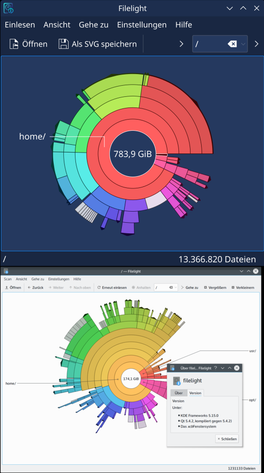This screenshot has width=264, height=473.
Task: Open the Einstellungen menu in the upper window
Action: 142,25
